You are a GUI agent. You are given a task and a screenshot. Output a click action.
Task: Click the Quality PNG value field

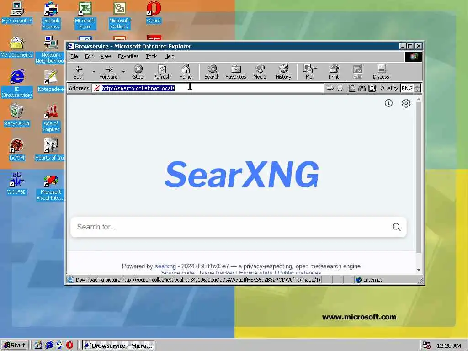[407, 88]
